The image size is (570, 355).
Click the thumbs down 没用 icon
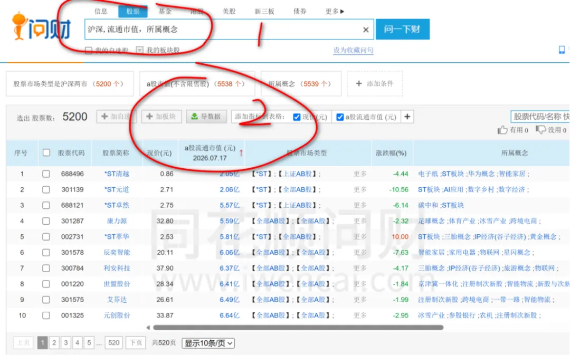tap(540, 130)
